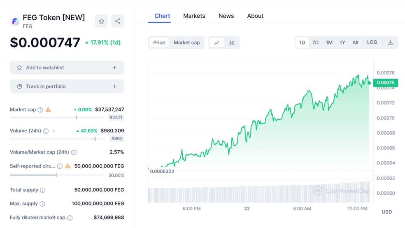Open the Fully diluted market cap info icon
This screenshot has height=228, width=405.
pos(70,218)
